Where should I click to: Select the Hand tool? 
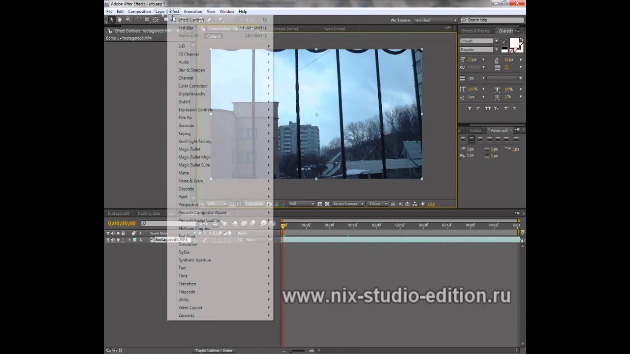[x=120, y=20]
